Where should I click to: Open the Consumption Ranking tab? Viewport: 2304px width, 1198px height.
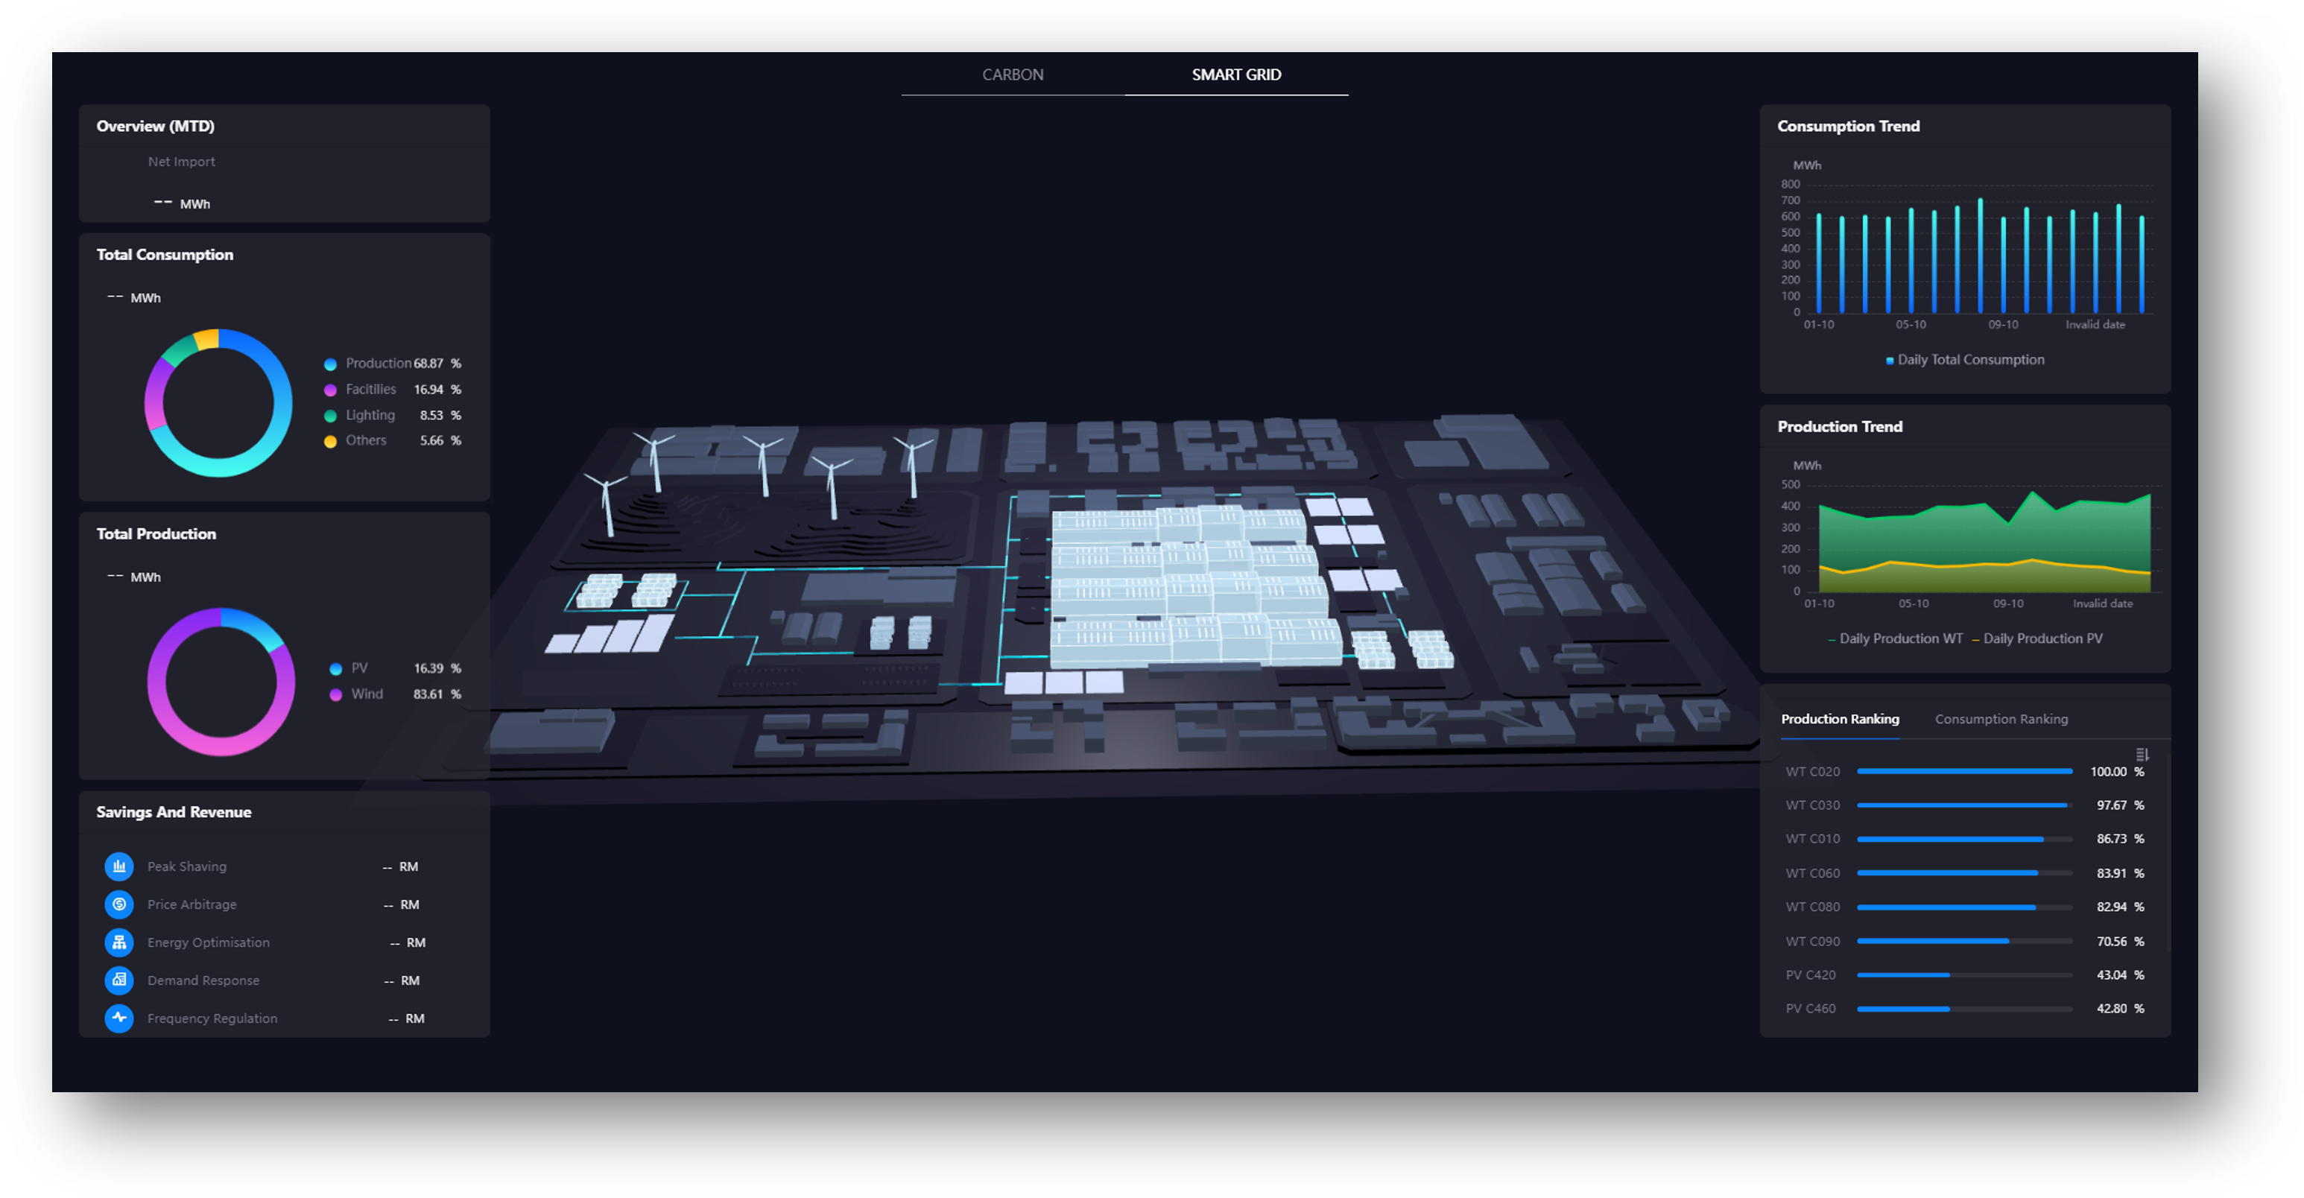(2001, 720)
